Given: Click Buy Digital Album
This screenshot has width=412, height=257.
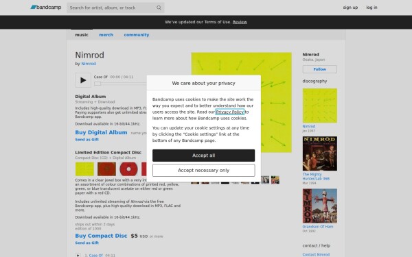Looking at the screenshot, I should click(x=101, y=132).
